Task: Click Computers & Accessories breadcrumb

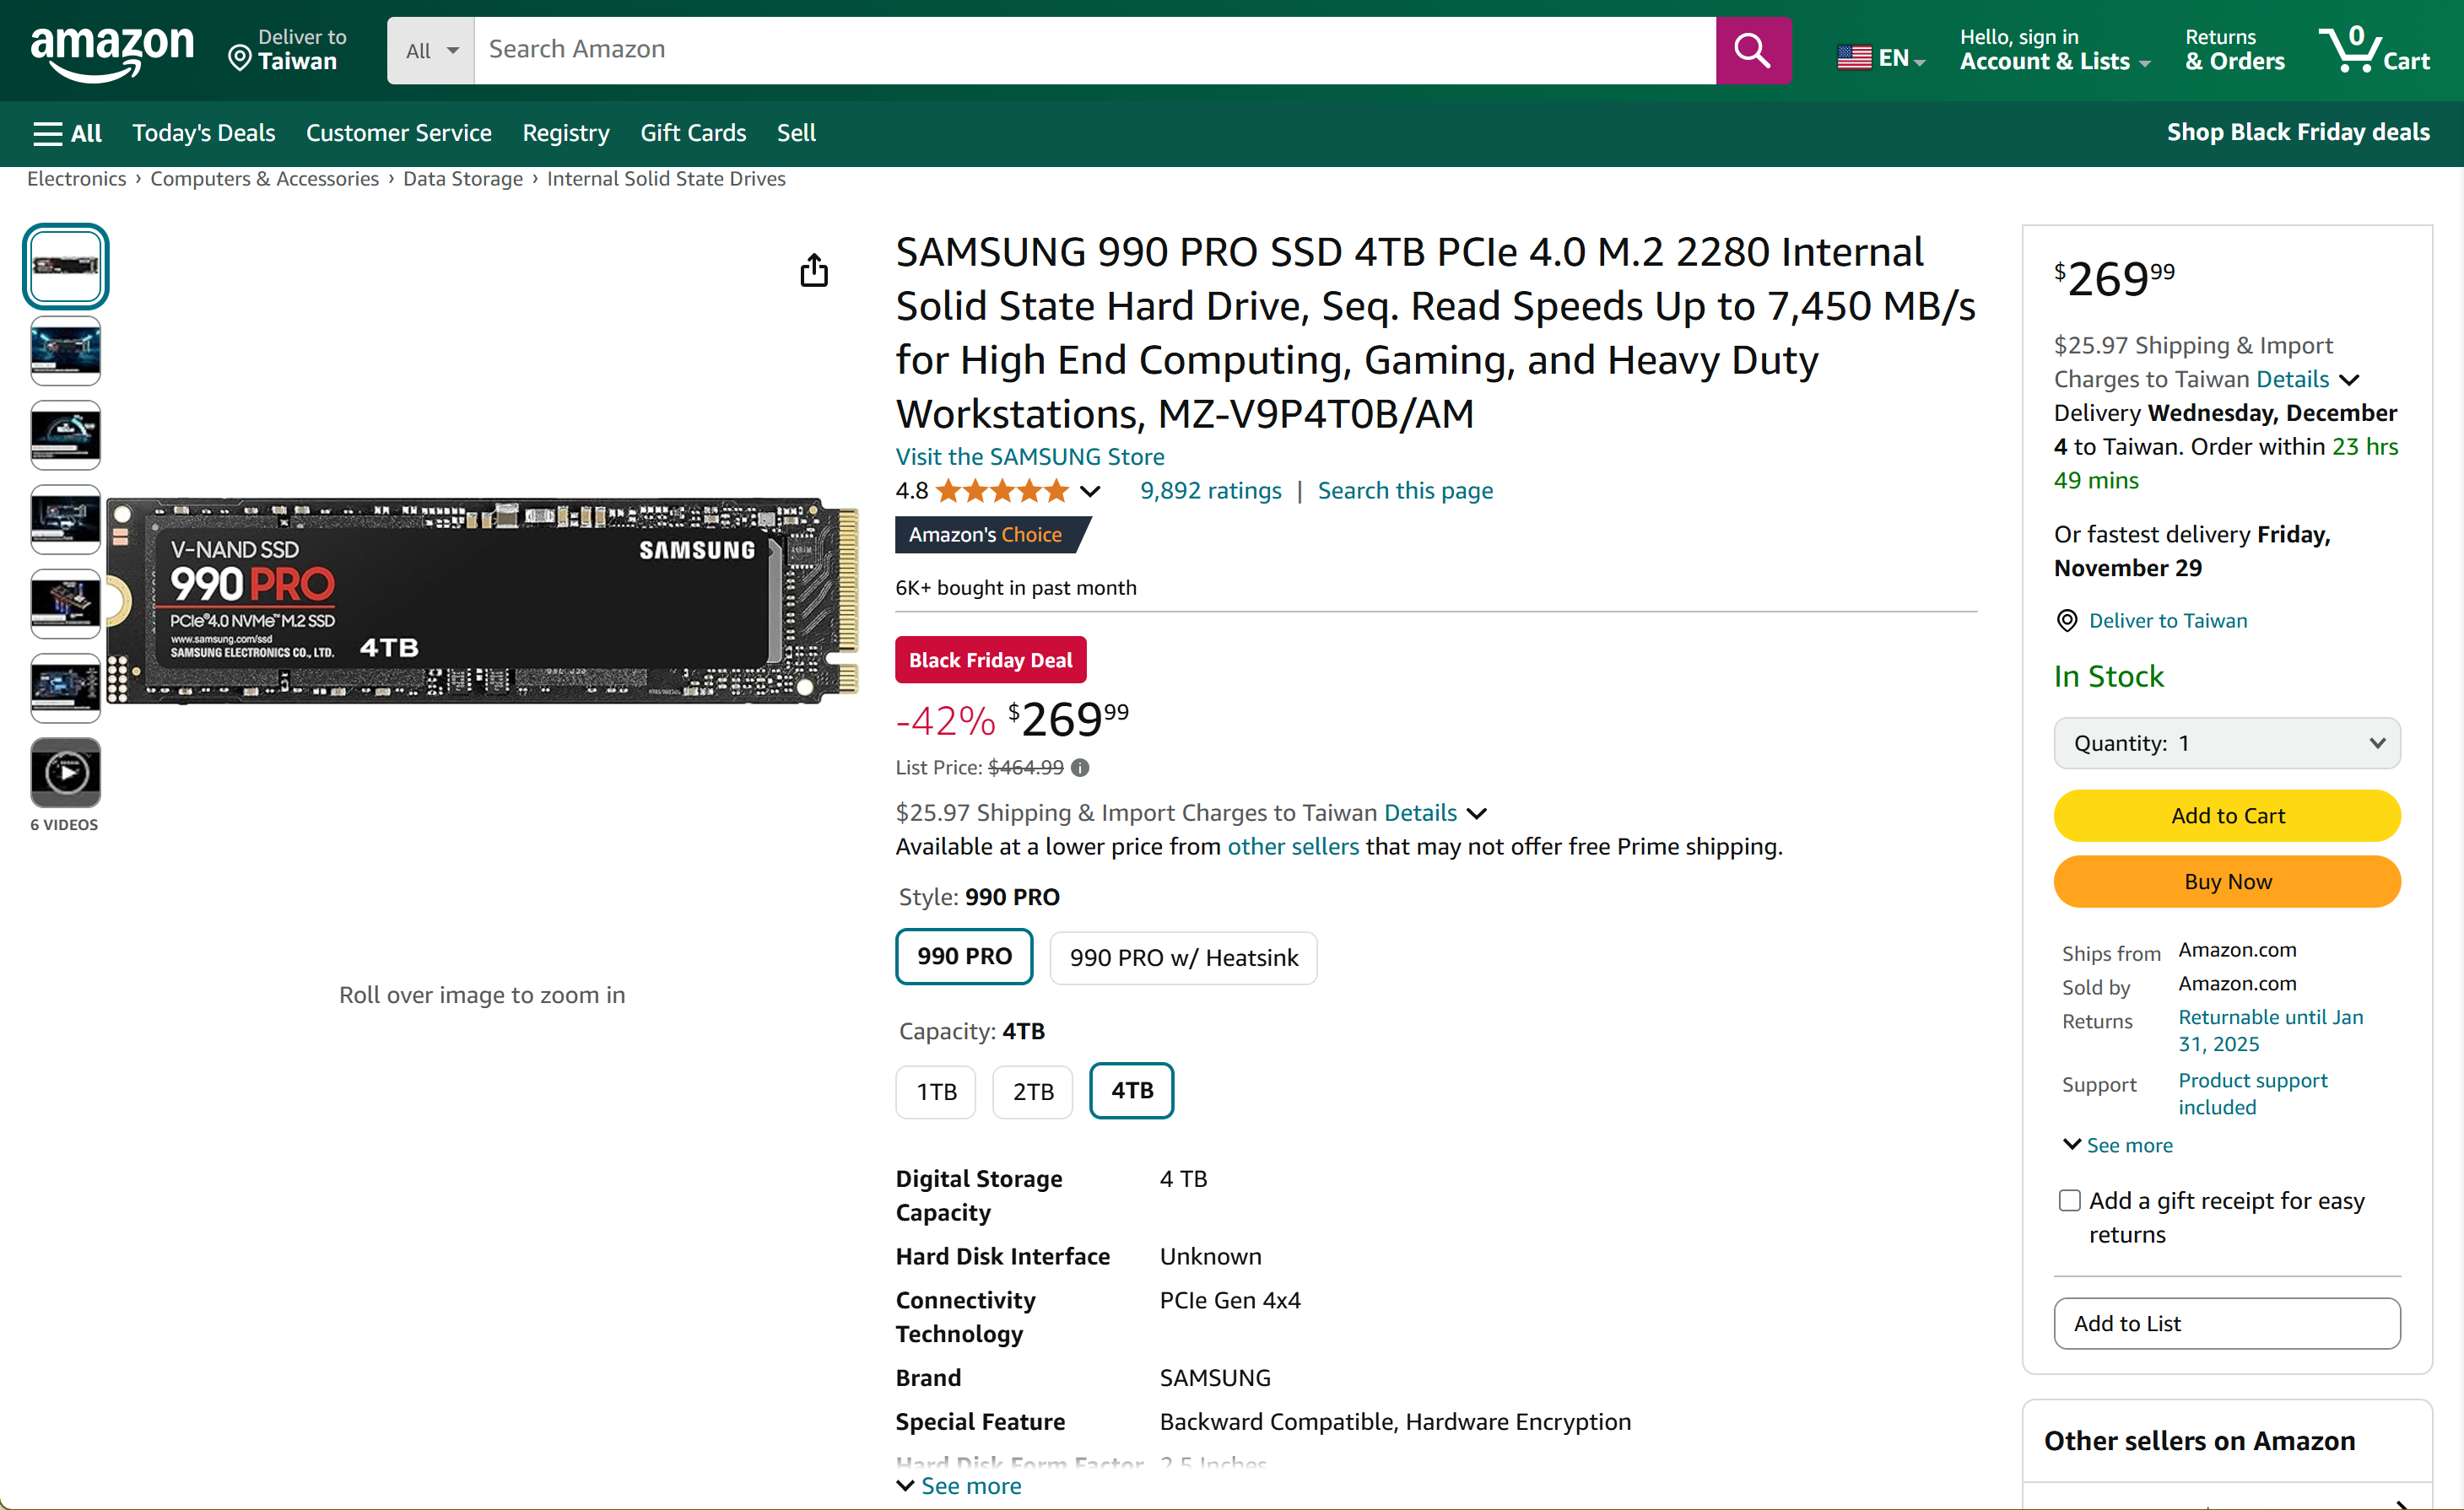Action: (264, 178)
